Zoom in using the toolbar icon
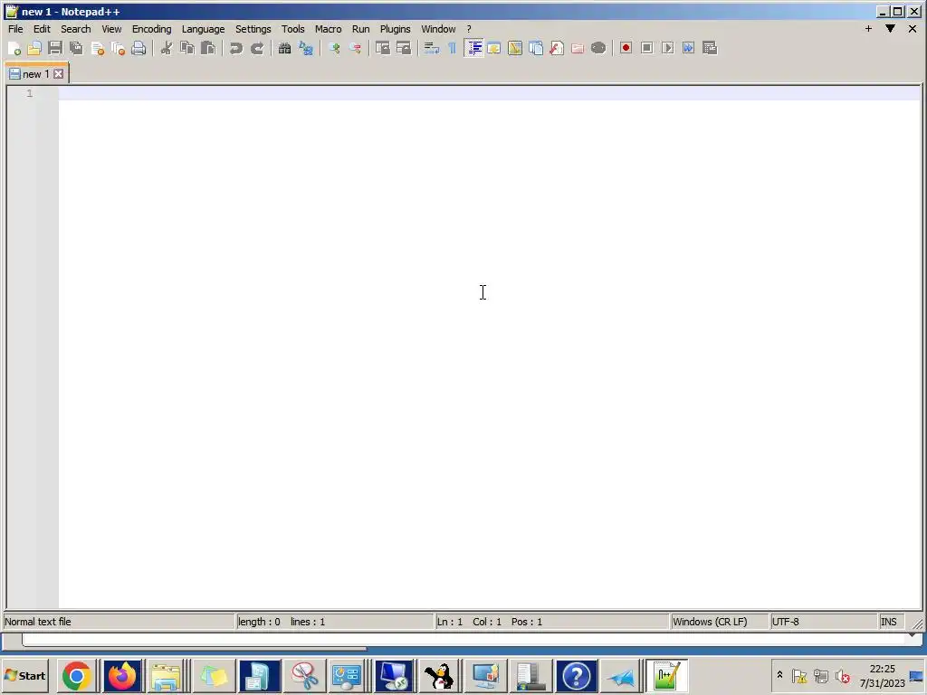The height and width of the screenshot is (695, 927). click(x=334, y=49)
